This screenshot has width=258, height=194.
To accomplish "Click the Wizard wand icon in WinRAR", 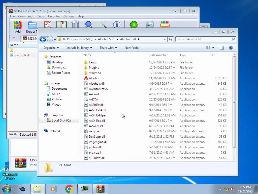I will tap(103, 24).
